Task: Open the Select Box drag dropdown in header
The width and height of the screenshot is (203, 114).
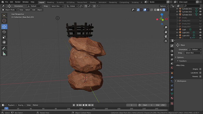Action: click(x=57, y=6)
